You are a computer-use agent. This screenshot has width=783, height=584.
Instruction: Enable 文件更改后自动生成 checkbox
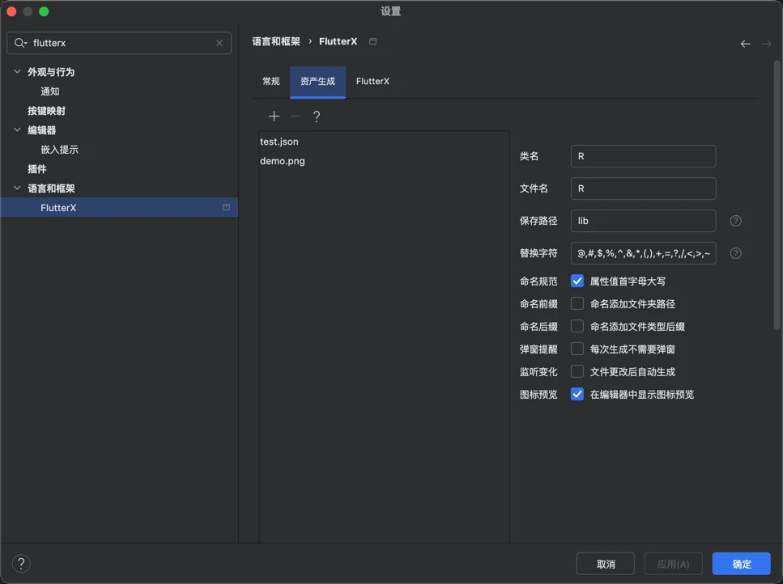(577, 372)
